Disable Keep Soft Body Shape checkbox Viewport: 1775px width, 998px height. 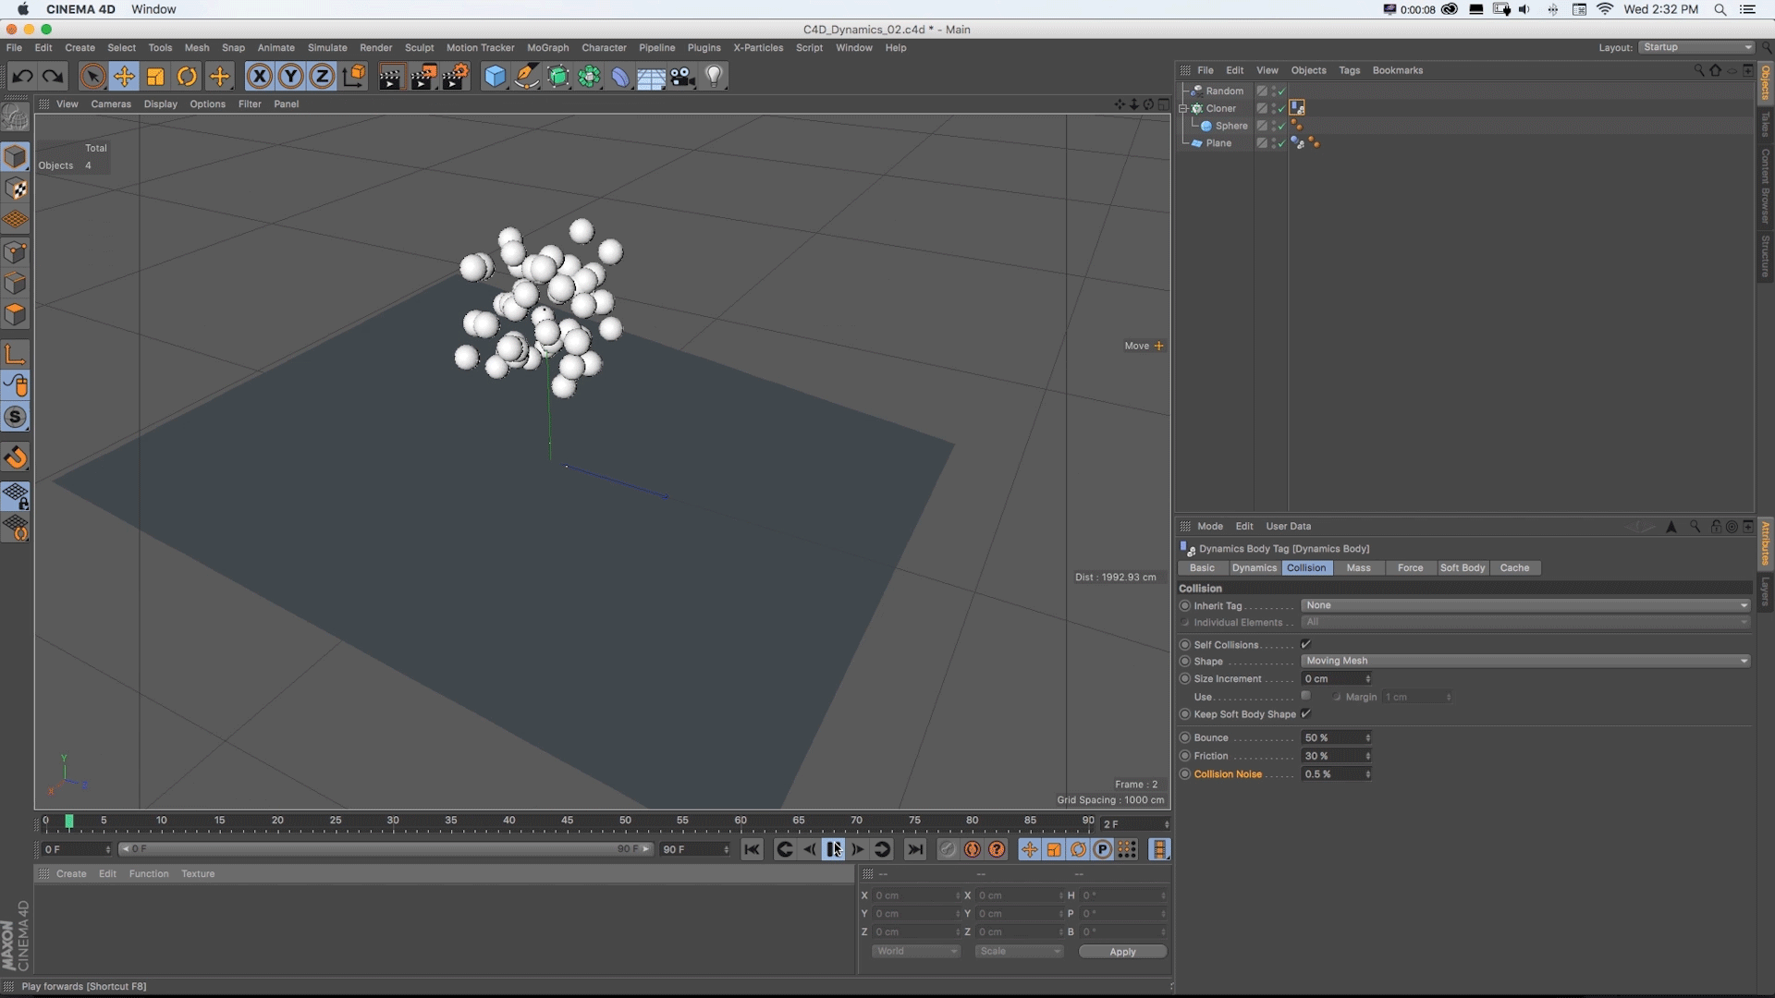(1305, 713)
